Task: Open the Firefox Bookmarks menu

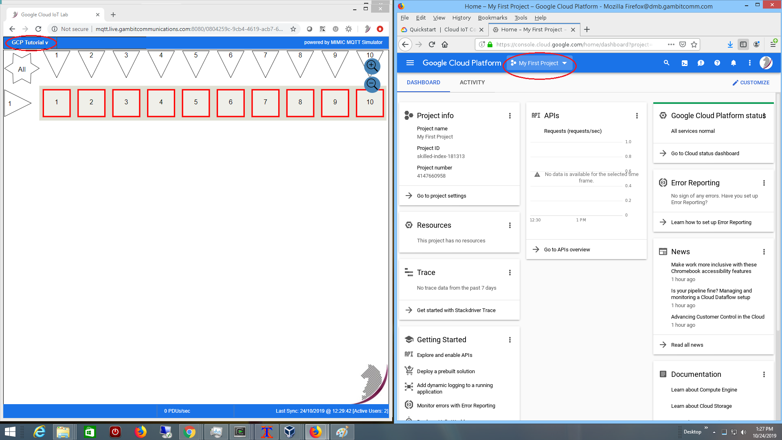Action: (x=492, y=18)
